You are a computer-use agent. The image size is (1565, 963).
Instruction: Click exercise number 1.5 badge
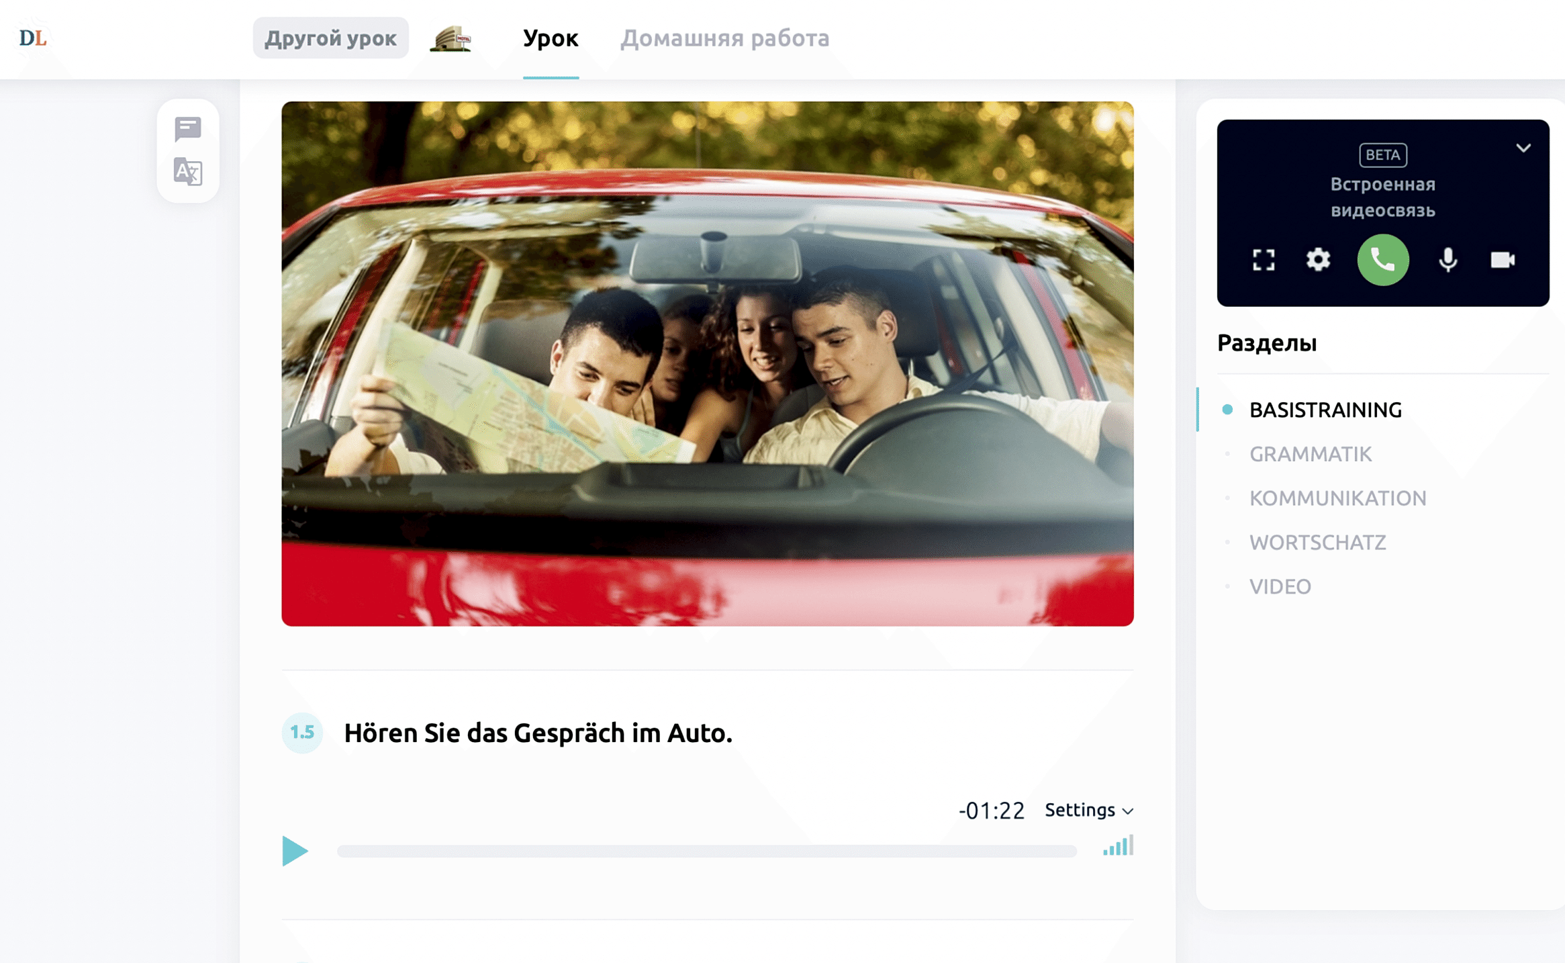[x=302, y=732]
